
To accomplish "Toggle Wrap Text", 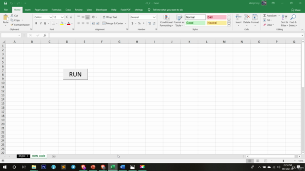I will [110, 17].
